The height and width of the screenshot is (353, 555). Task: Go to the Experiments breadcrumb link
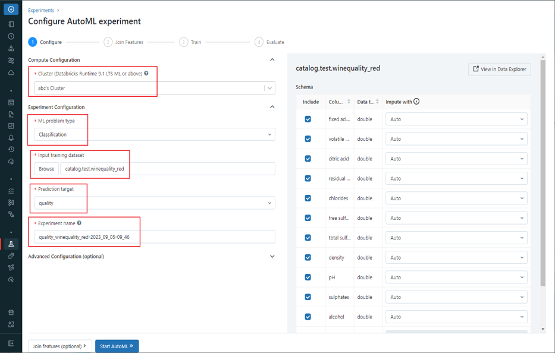point(41,10)
